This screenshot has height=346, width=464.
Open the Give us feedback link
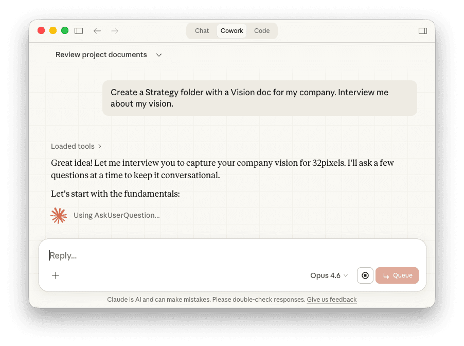tap(331, 299)
